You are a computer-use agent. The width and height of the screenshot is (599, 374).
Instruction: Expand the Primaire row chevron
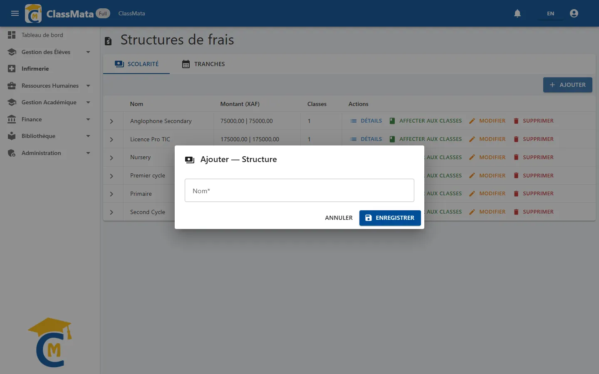click(111, 194)
